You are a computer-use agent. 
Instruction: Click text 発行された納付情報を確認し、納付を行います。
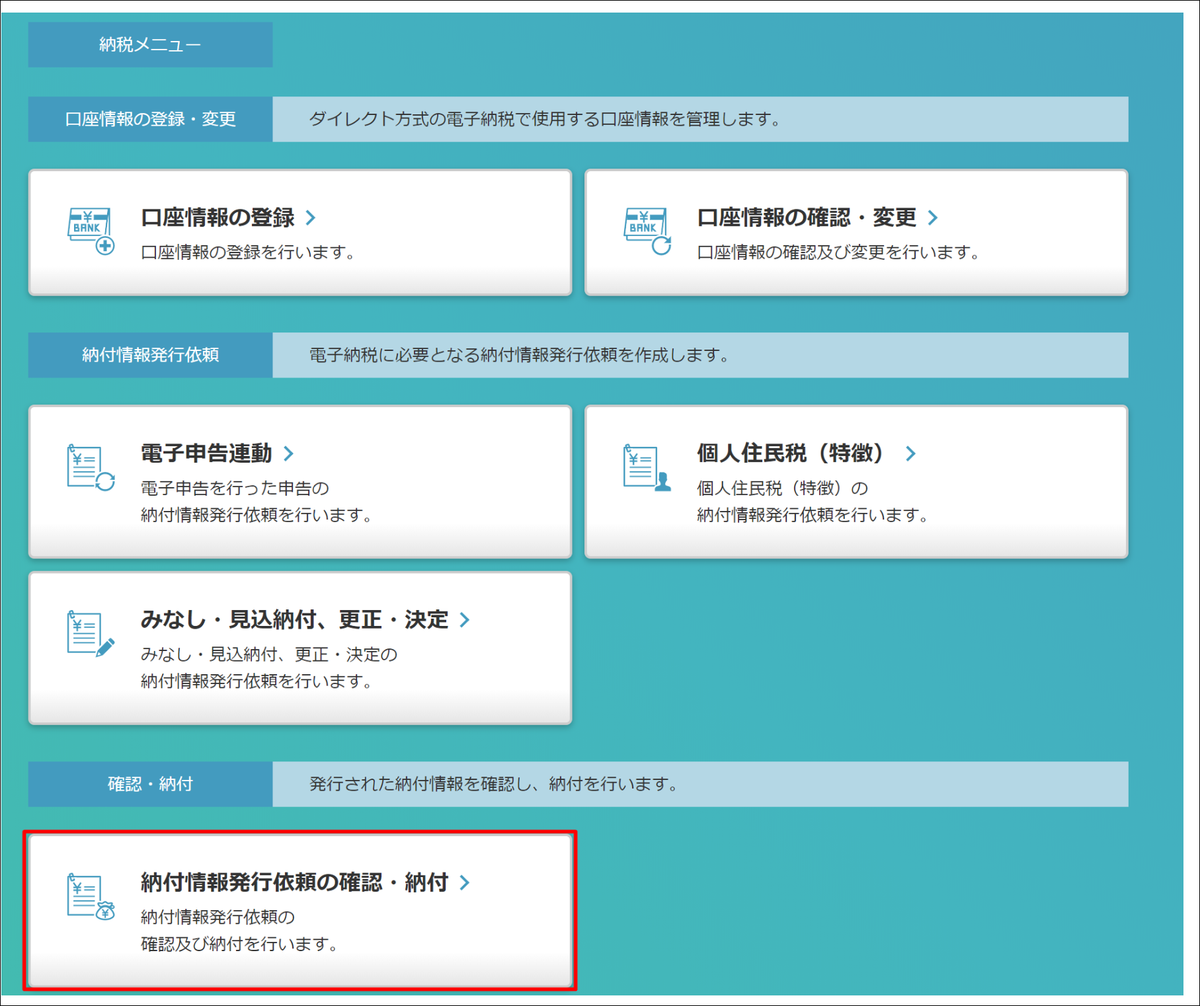pos(494,784)
